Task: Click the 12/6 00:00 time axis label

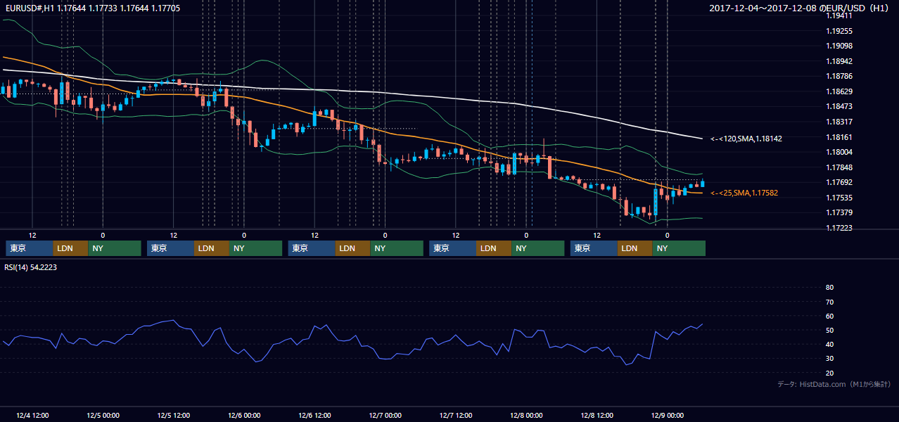Action: point(244,416)
